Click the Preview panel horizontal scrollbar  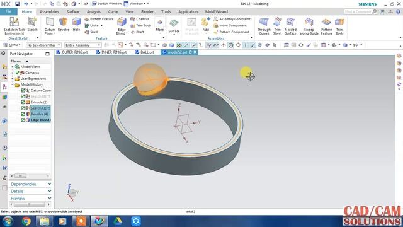pos(30,204)
